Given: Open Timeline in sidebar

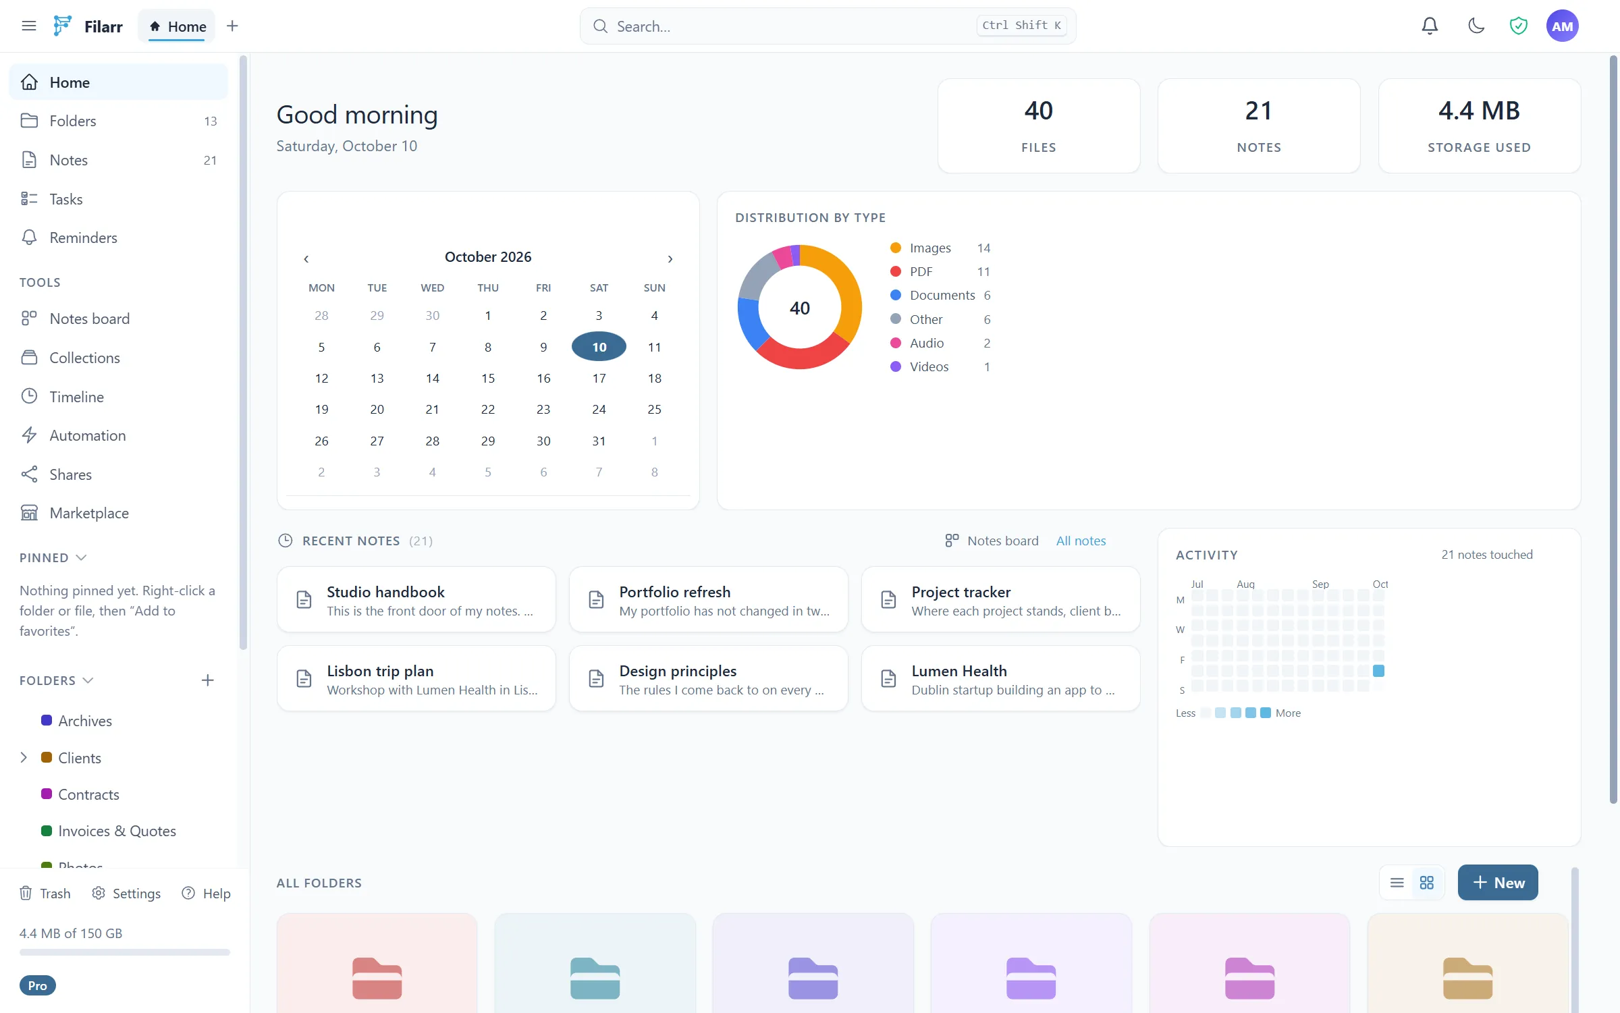Looking at the screenshot, I should point(119,397).
